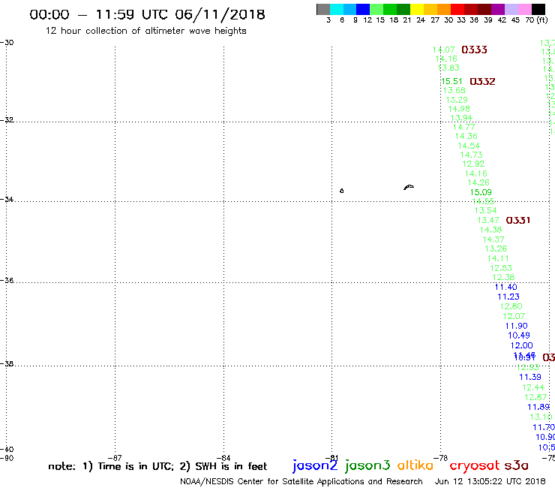Click the wave height value 13.68
Image resolution: width=555 pixels, height=488 pixels.
[454, 91]
